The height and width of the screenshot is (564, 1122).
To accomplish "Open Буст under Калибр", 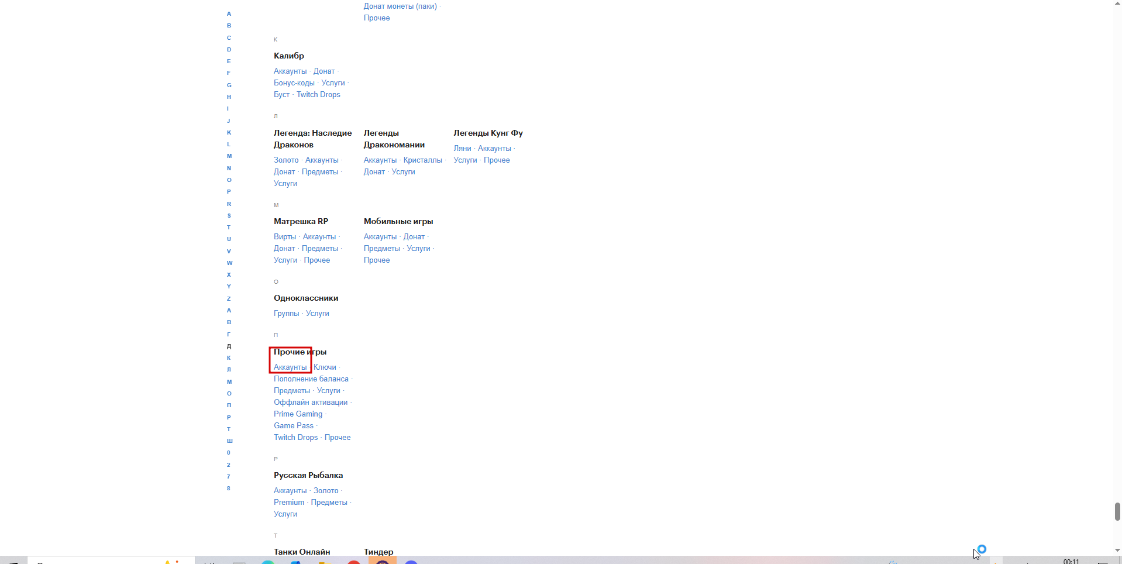I will click(281, 95).
